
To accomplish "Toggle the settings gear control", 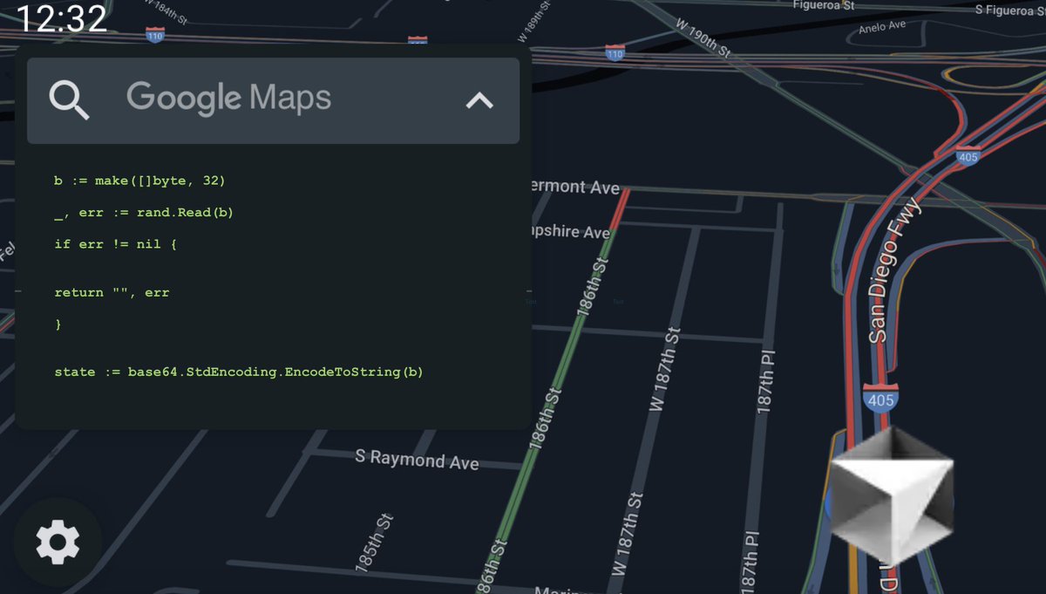I will click(x=58, y=541).
